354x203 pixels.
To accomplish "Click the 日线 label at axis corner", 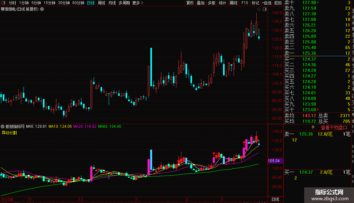I will pyautogui.click(x=275, y=199).
